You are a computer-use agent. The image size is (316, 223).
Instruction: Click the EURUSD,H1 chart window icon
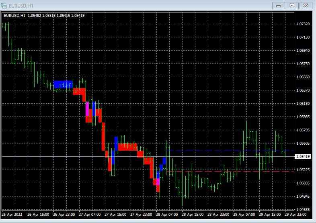click(4, 6)
